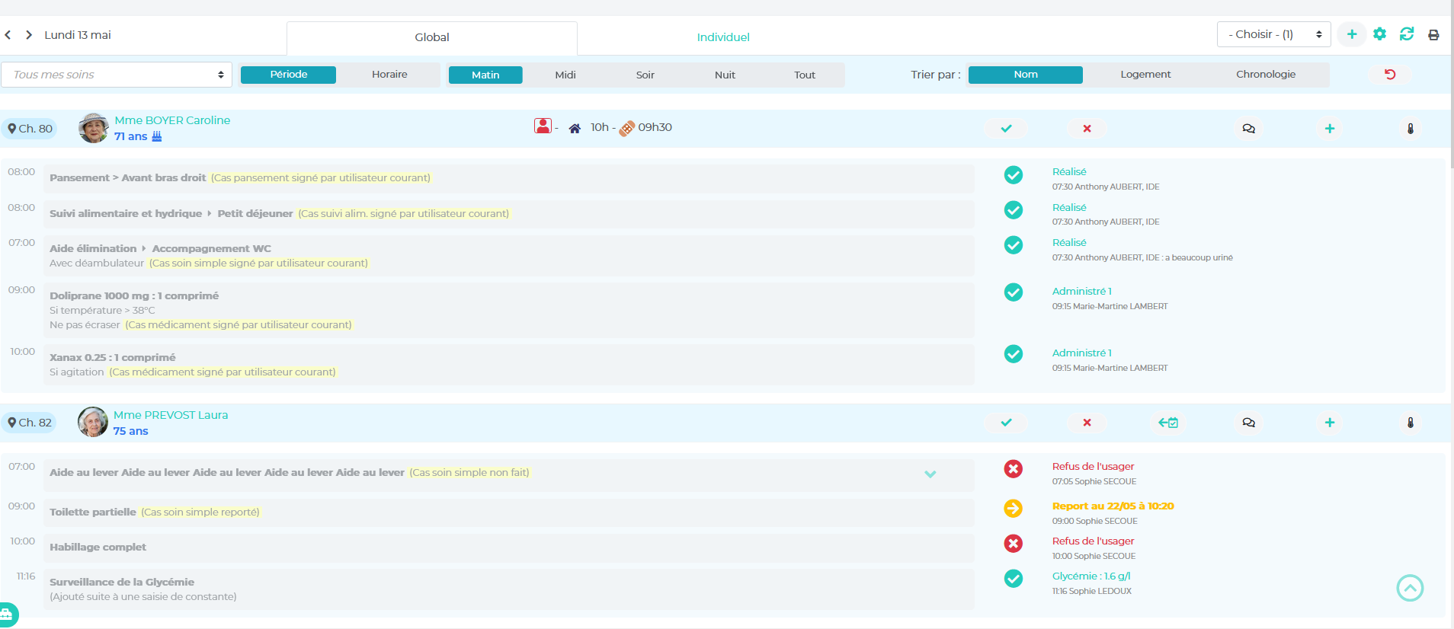Viewport: 1454px width, 629px height.
Task: Refresh the care plan with sync icon
Action: pyautogui.click(x=1407, y=34)
